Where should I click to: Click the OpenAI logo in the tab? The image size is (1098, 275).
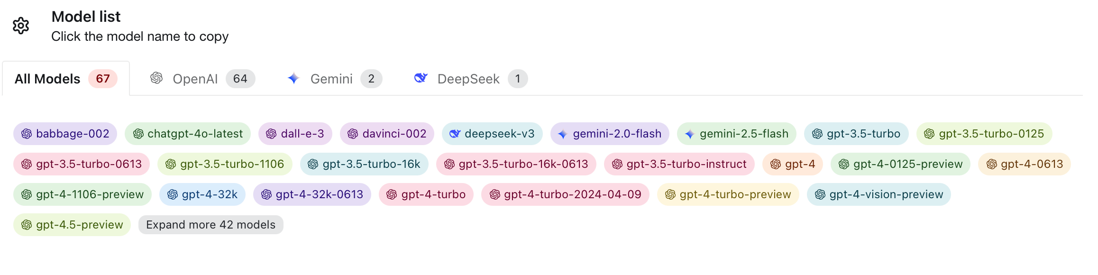click(156, 78)
